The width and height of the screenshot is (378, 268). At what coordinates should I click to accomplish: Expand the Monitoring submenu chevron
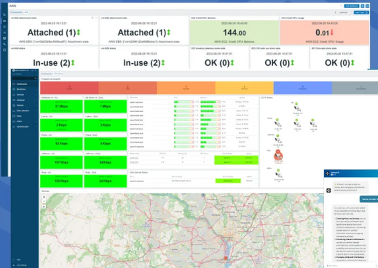click(x=36, y=89)
